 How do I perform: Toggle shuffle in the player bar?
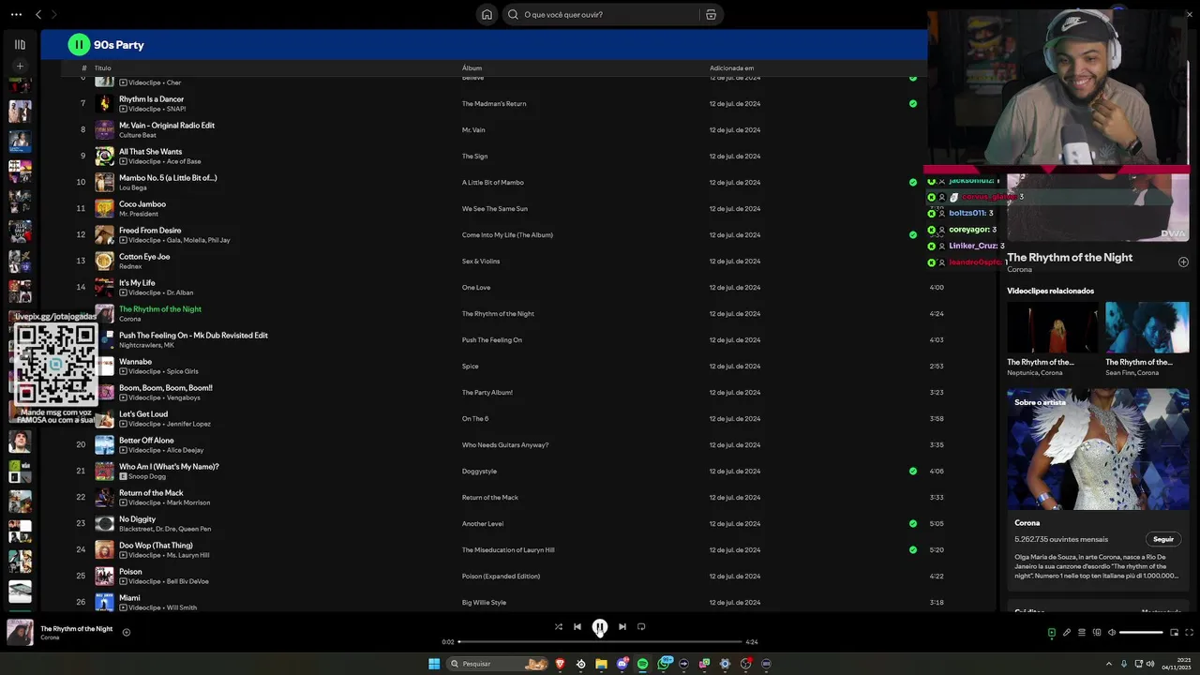coord(559,626)
